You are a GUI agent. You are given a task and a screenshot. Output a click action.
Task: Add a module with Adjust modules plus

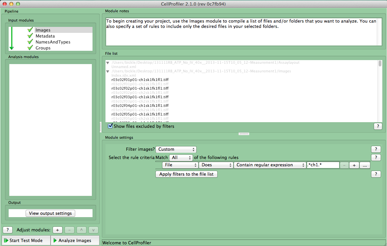58,230
